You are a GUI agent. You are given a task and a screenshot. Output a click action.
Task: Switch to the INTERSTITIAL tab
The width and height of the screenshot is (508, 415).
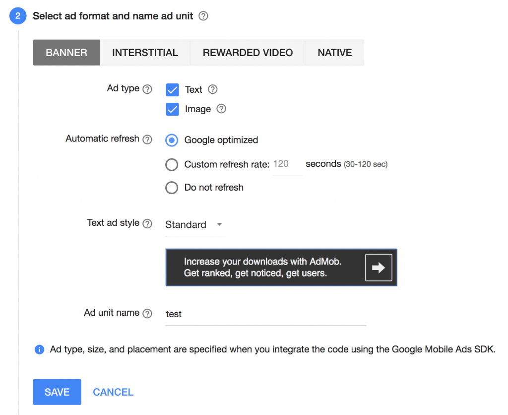[145, 52]
